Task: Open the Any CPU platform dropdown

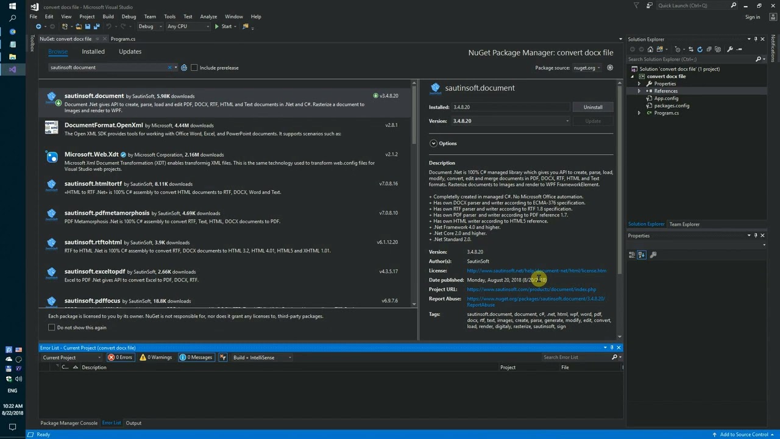Action: pyautogui.click(x=188, y=26)
